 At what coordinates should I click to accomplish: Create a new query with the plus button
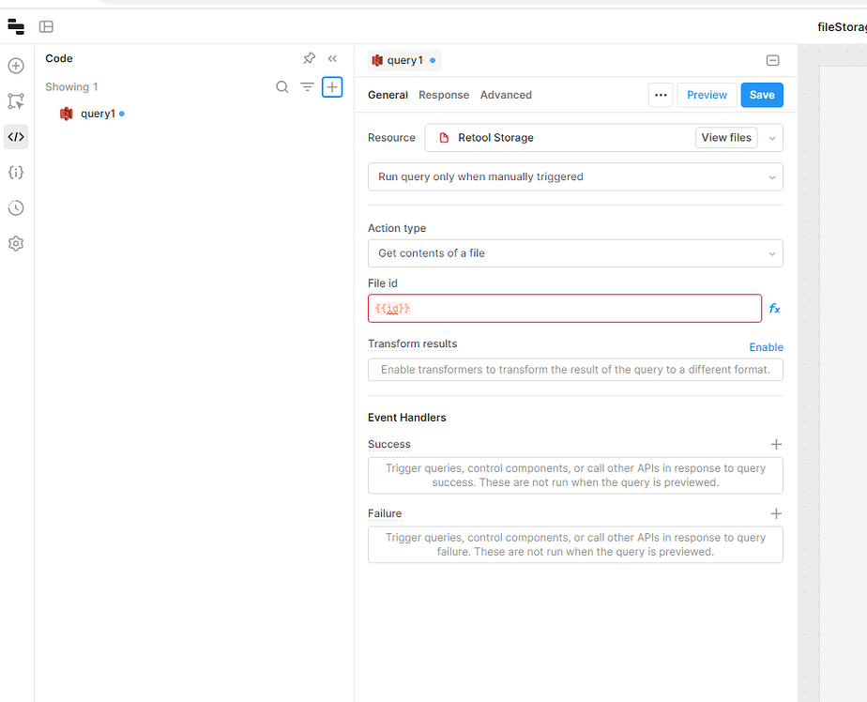point(332,86)
